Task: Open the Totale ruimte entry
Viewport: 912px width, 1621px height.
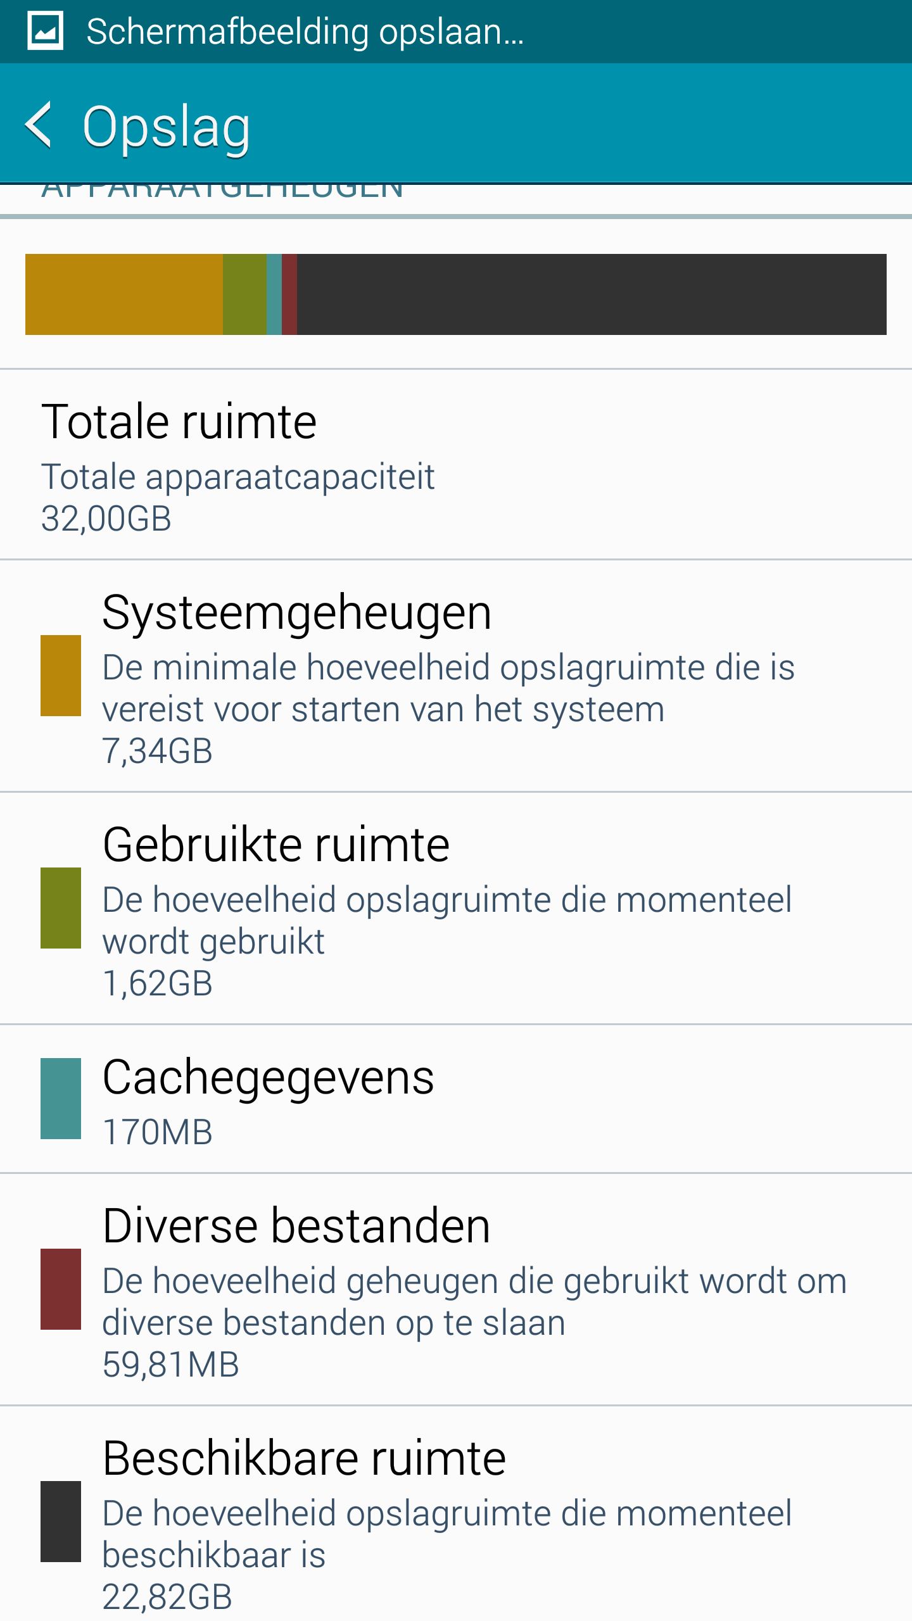Action: point(456,465)
